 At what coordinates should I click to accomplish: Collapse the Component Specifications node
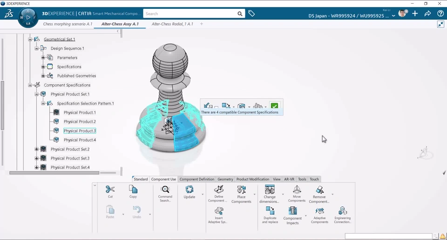point(30,85)
